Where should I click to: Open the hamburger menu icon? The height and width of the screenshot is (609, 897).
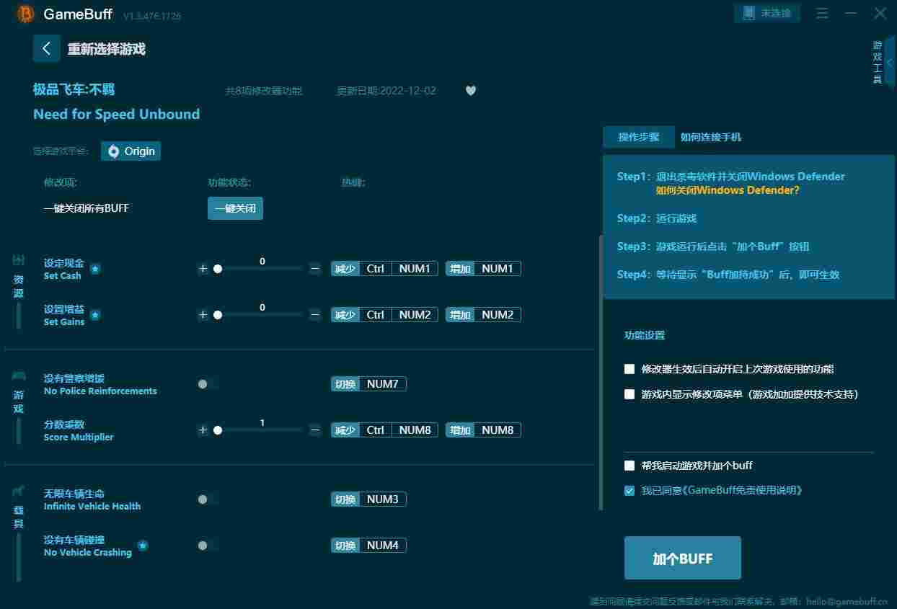tap(822, 14)
